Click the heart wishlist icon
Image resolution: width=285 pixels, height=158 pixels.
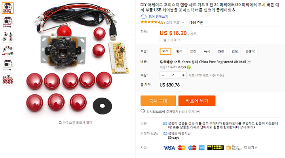tap(142, 111)
